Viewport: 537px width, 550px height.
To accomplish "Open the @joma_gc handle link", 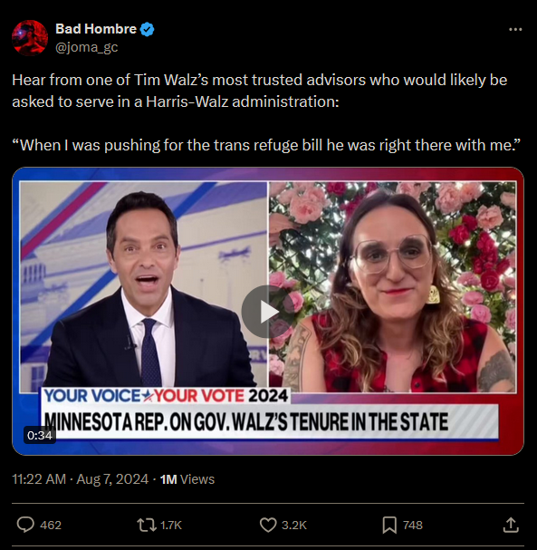I will pyautogui.click(x=87, y=47).
